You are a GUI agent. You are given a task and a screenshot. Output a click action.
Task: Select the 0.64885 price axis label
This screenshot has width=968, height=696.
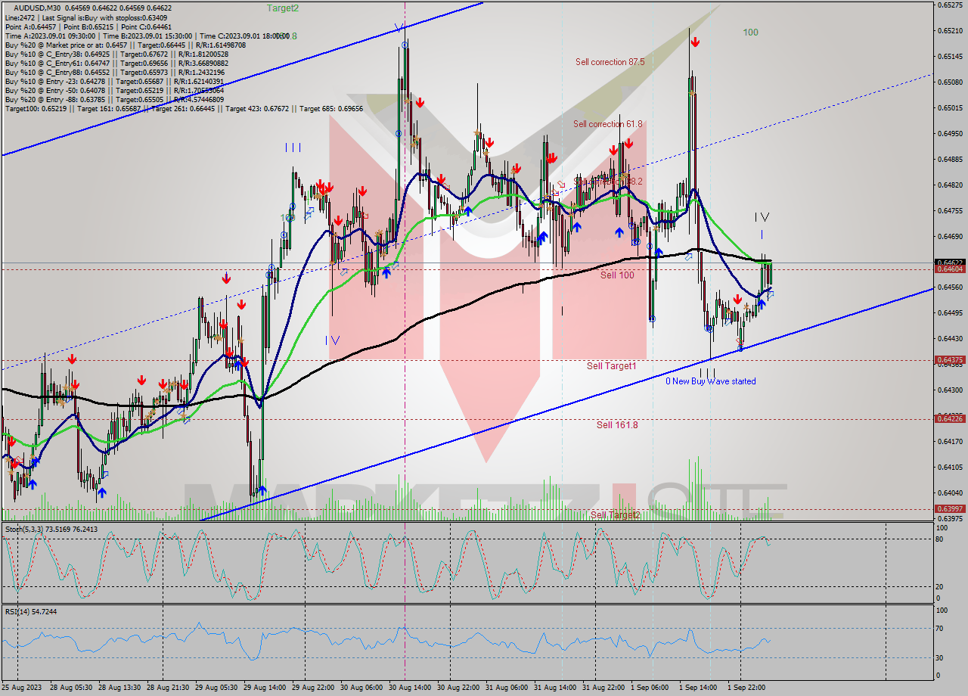(x=950, y=160)
